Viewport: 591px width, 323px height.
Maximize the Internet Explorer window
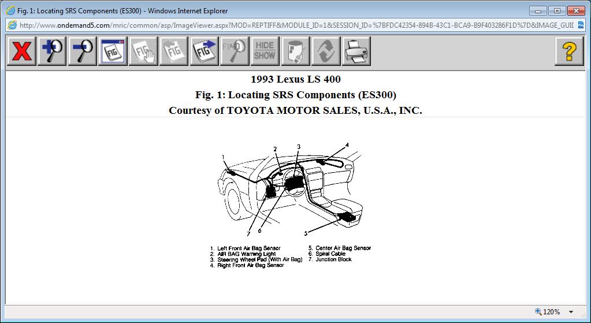click(557, 10)
